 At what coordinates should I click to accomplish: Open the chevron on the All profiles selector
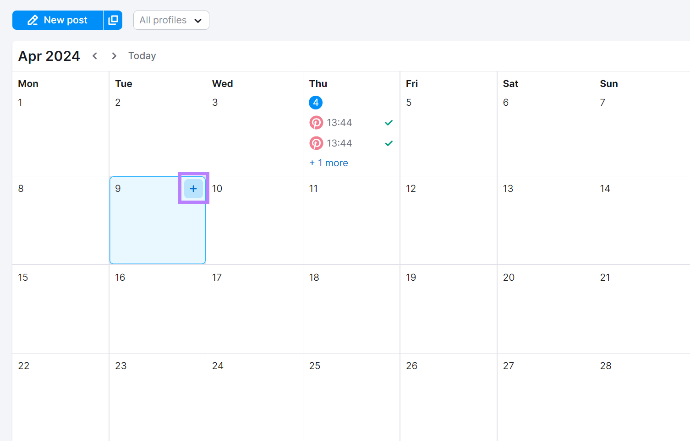(x=198, y=20)
